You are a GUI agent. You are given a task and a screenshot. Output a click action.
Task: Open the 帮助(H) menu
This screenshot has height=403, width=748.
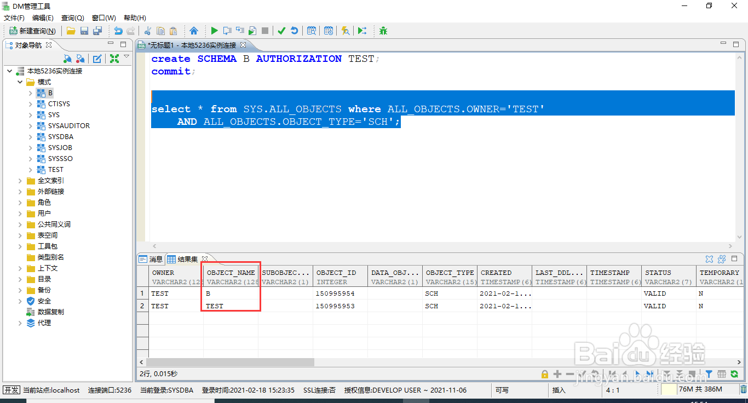[x=135, y=18]
